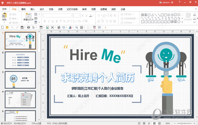Click the open folder icon
This screenshot has height=125, width=198.
[x=7, y=27]
